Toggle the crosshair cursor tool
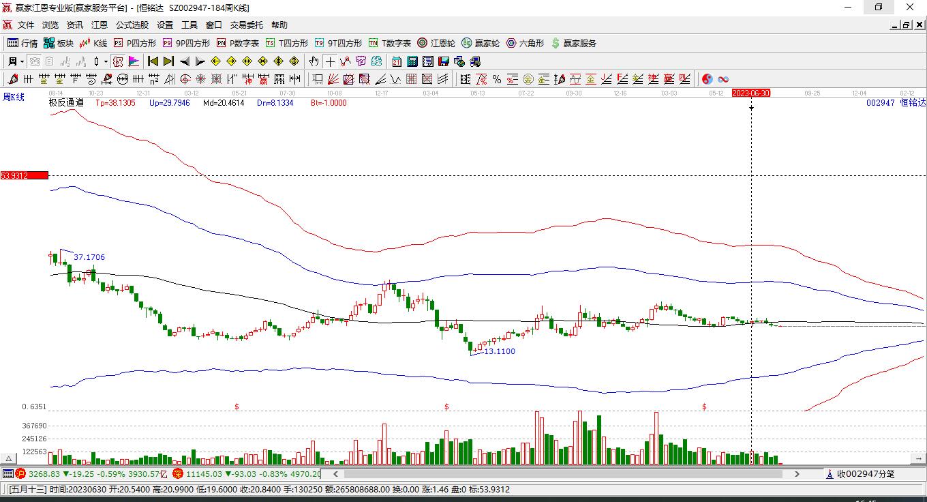 point(330,61)
